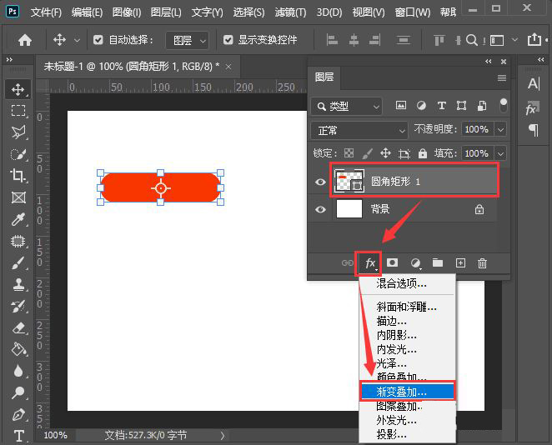Open the Styles fx panel icon
Viewport: 552px width, 445px height.
[533, 107]
